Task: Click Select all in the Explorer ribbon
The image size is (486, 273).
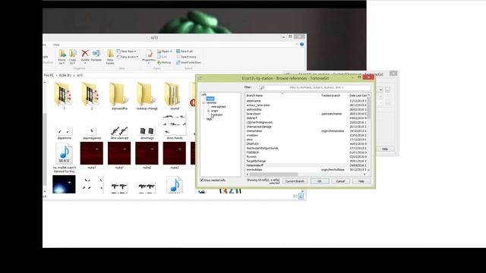Action: pos(185,51)
